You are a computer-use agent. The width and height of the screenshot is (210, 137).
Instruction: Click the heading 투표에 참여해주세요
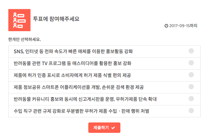pyautogui.click(x=56, y=19)
